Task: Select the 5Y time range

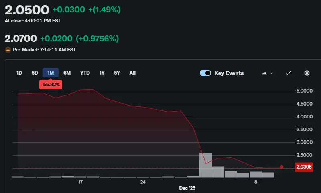Action: click(117, 73)
